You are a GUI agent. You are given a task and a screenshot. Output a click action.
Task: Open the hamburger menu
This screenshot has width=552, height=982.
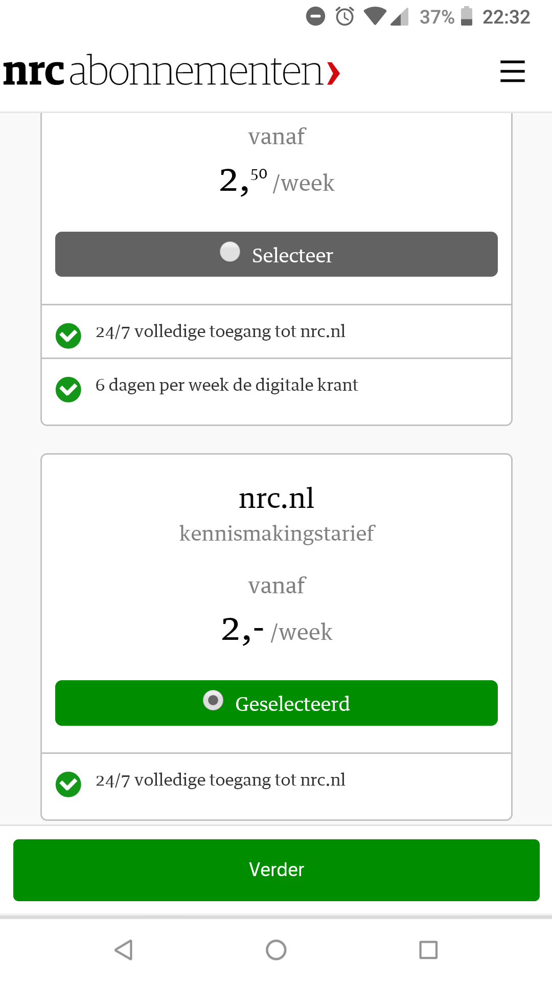coord(512,71)
